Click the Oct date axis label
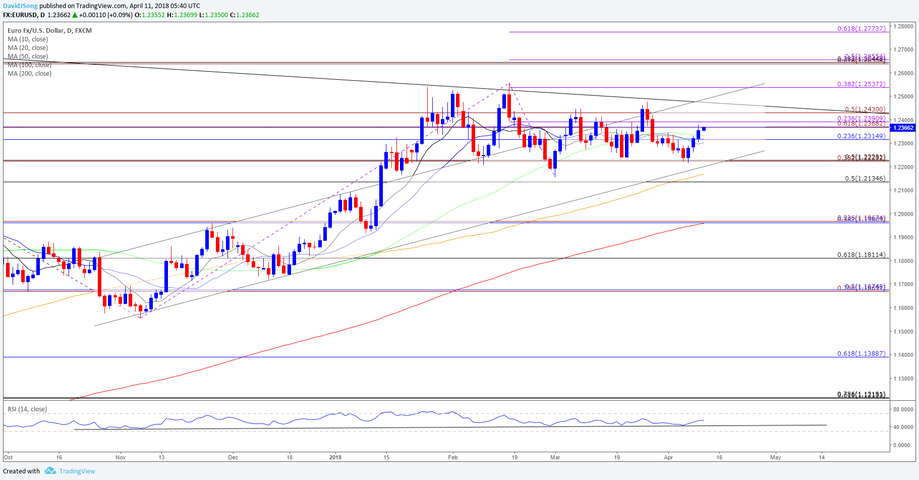This screenshot has height=480, width=919. click(x=8, y=457)
